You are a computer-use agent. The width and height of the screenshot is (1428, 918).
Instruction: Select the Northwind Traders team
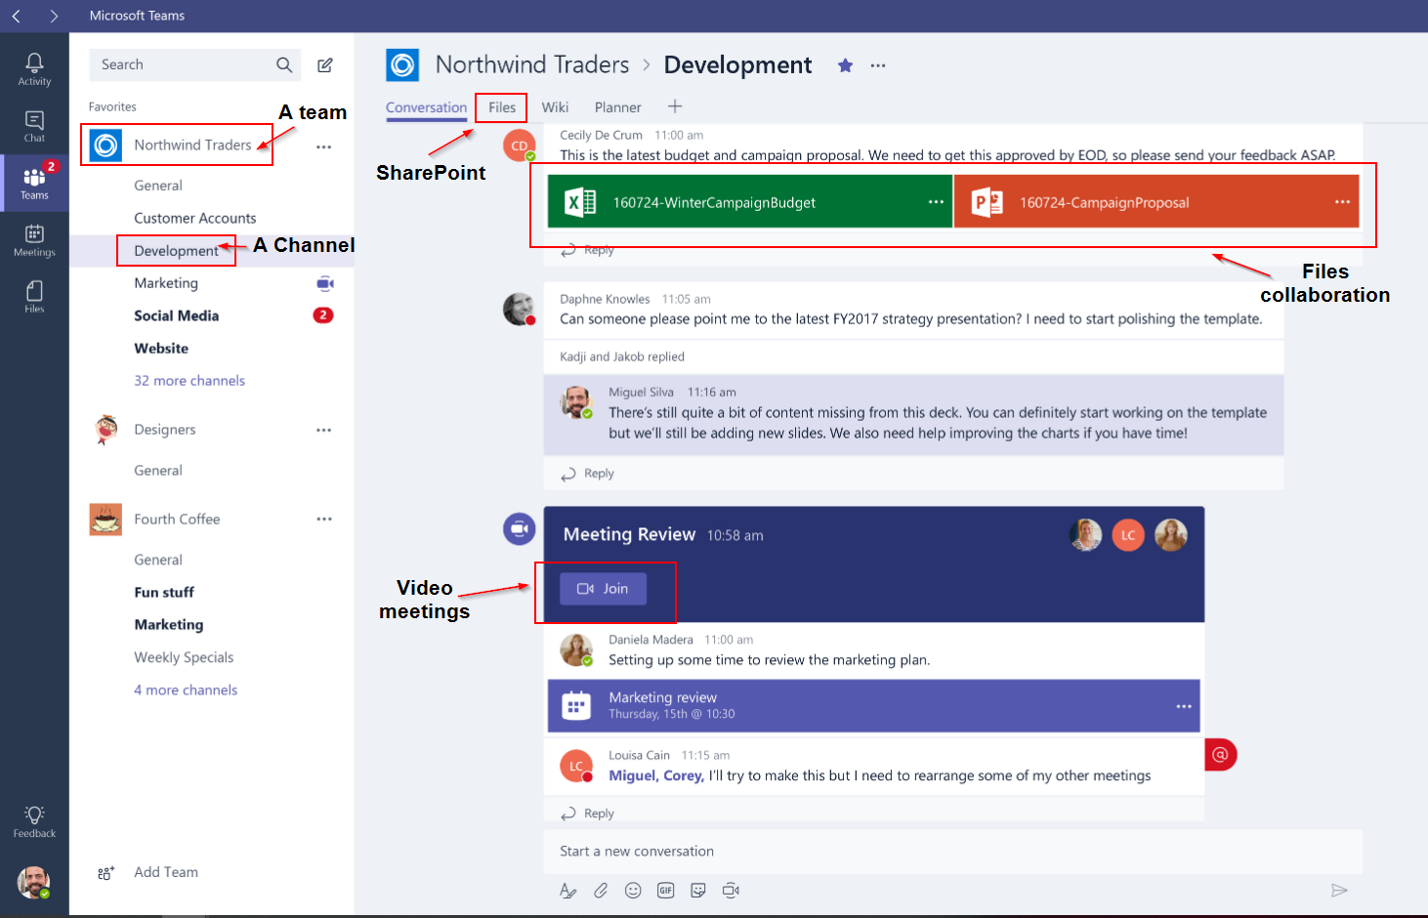[x=192, y=145]
